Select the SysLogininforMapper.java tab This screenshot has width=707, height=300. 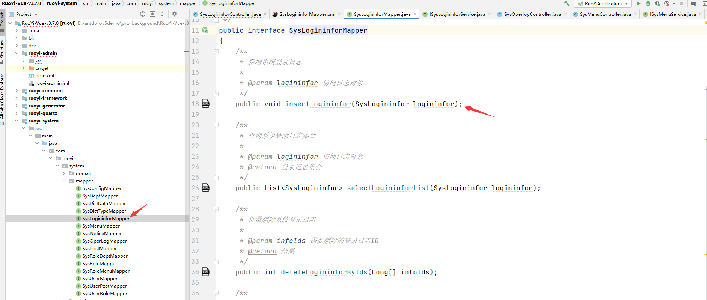pyautogui.click(x=382, y=14)
